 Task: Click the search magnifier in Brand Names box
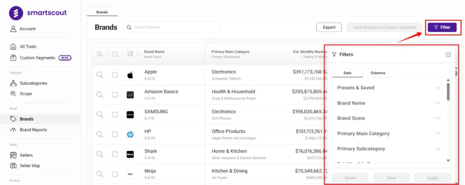[x=129, y=27]
